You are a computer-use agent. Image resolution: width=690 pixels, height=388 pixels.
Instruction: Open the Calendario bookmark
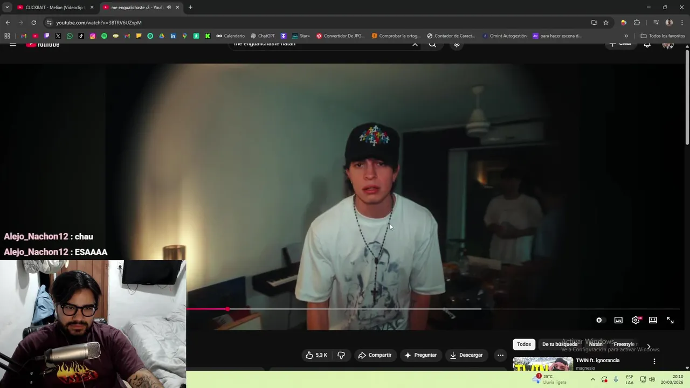click(230, 36)
